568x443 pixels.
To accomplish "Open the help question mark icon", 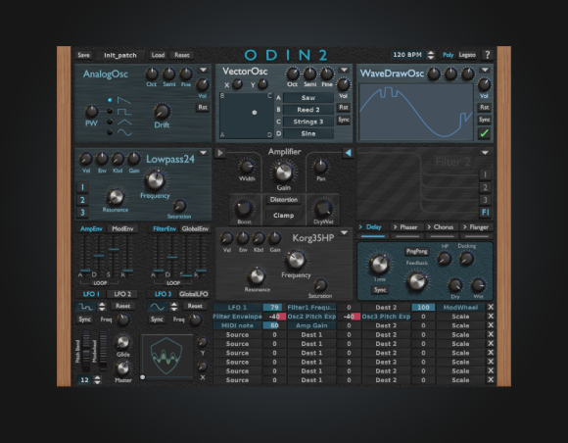I will point(488,55).
